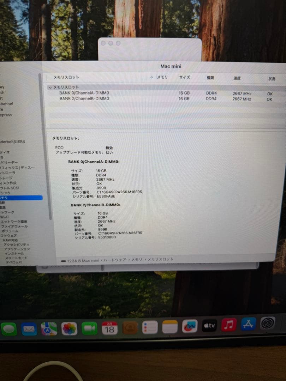Launch Freeform from the Dock
This screenshot has width=286, height=381.
tap(190, 326)
